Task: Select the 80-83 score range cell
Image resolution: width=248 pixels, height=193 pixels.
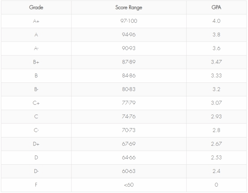Action: tap(129, 90)
